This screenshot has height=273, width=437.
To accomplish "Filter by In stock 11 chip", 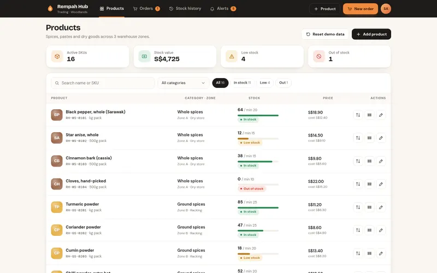I will tap(242, 83).
